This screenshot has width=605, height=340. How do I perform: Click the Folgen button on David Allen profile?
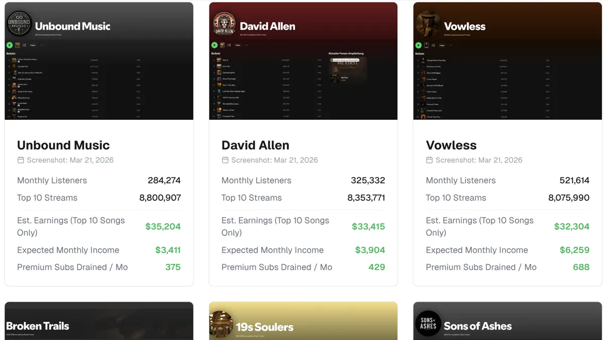click(238, 45)
